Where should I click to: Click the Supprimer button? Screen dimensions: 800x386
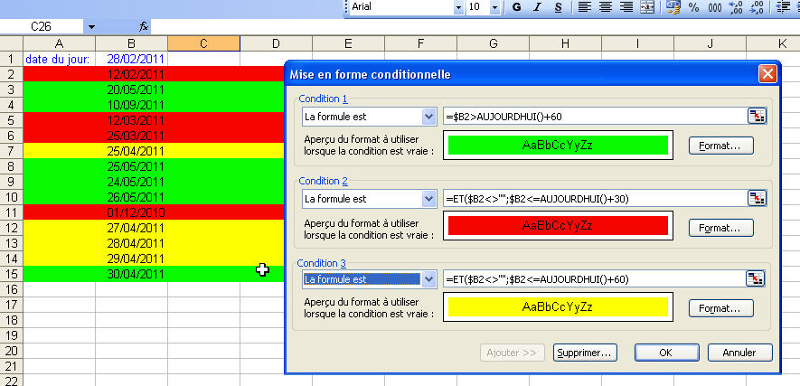(585, 353)
